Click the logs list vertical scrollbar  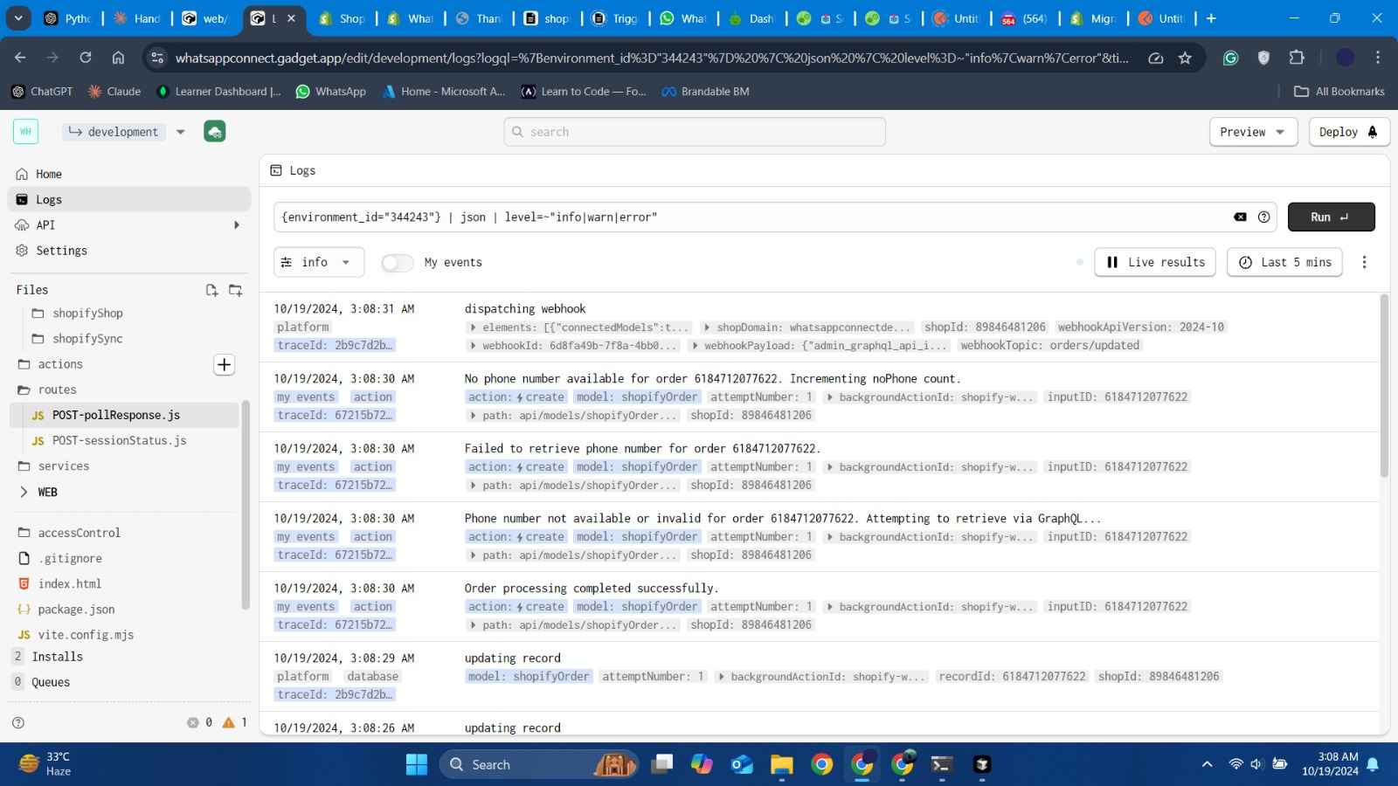1384,386
